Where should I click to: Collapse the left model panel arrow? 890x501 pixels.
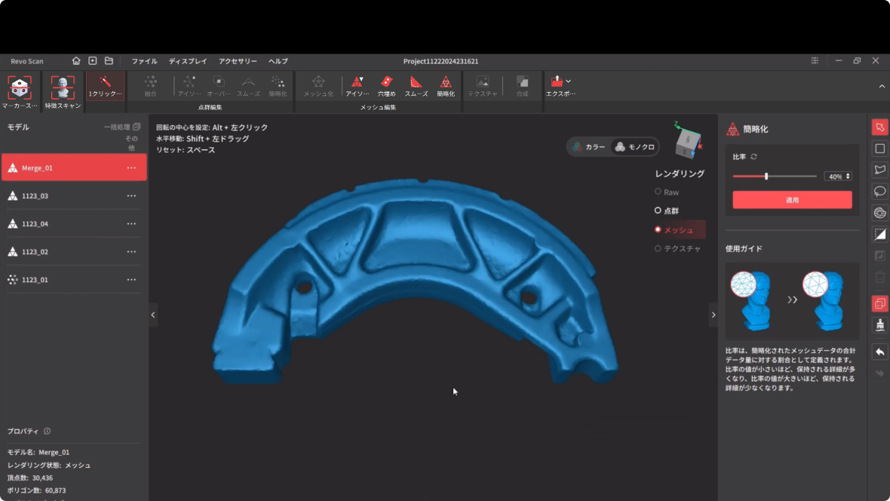pyautogui.click(x=153, y=315)
